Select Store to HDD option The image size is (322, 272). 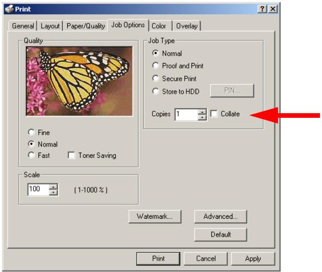click(x=156, y=91)
